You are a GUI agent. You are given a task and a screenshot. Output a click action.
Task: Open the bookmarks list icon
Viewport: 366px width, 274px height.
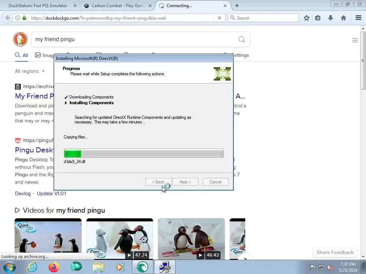coord(318,18)
